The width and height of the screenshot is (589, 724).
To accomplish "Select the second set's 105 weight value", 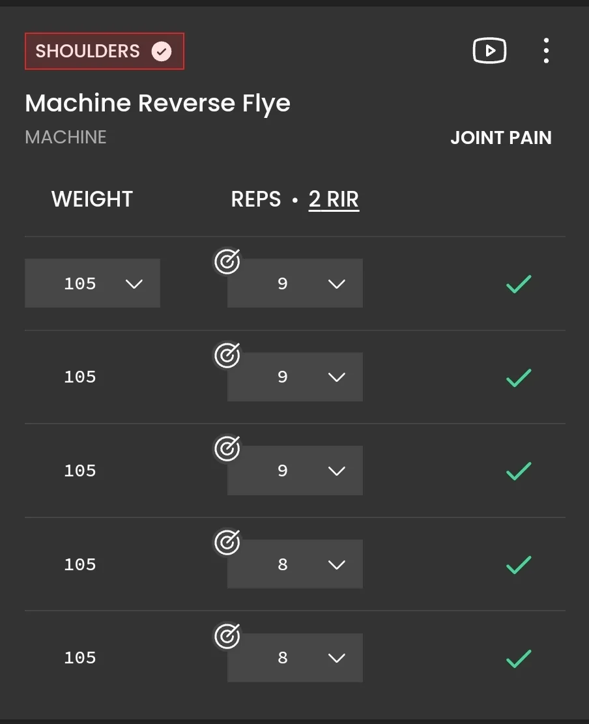I will 80,377.
